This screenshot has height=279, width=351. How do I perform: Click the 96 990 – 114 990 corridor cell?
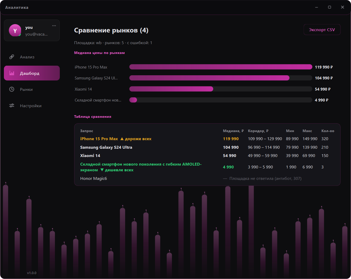pos(264,147)
